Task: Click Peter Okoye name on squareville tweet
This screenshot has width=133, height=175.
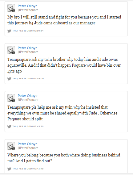Action: point(27,48)
